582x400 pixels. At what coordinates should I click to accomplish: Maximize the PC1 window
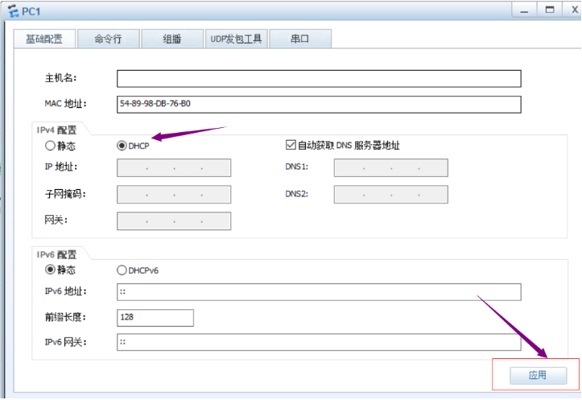click(x=550, y=10)
